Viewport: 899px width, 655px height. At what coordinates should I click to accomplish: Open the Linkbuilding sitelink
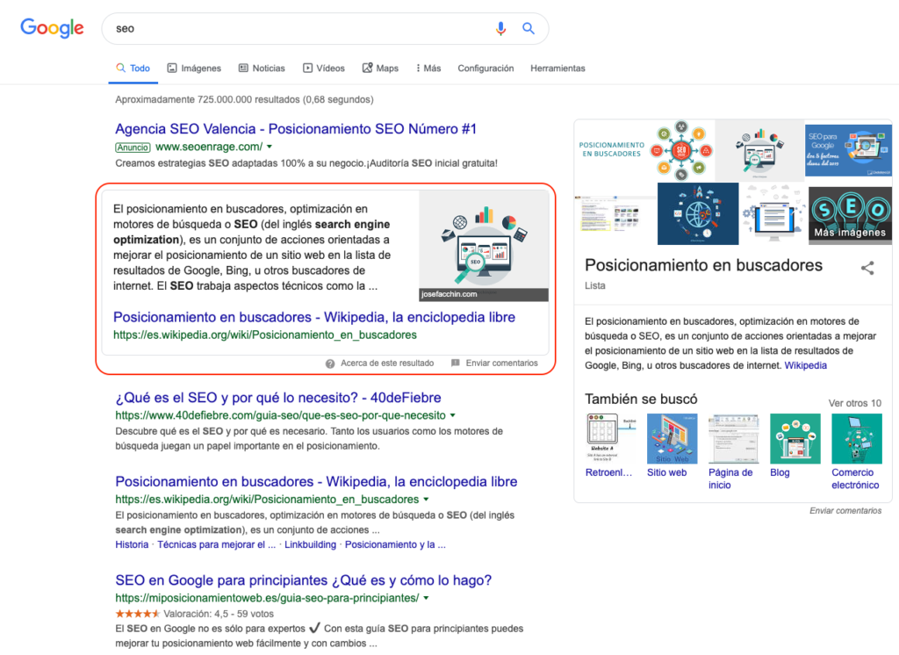click(x=310, y=545)
